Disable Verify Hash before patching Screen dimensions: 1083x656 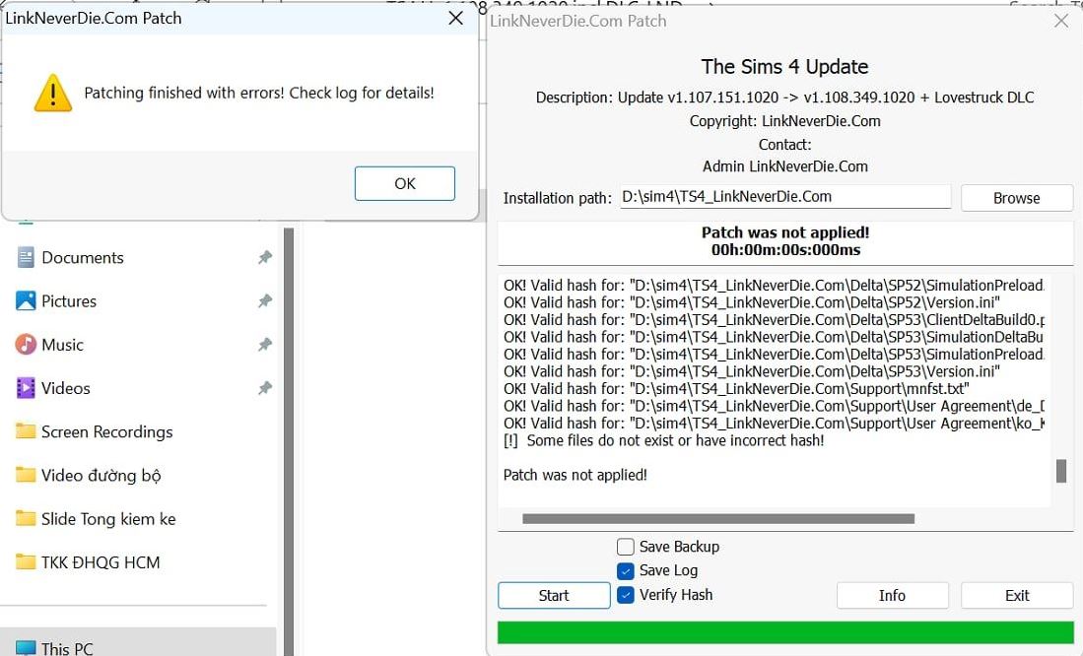point(624,594)
